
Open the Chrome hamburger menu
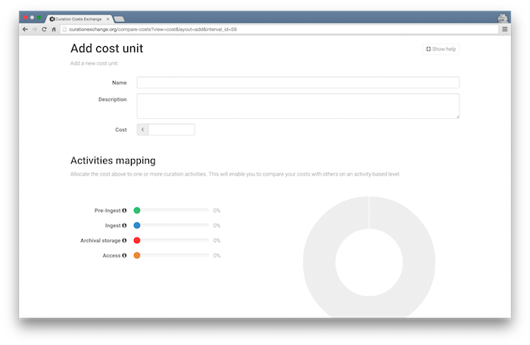click(x=505, y=29)
